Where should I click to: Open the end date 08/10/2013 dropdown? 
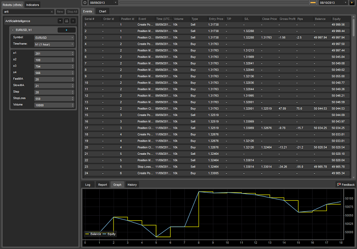coord(333,3)
